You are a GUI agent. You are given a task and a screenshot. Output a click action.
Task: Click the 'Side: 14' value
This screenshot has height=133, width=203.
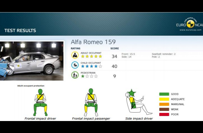126,57
